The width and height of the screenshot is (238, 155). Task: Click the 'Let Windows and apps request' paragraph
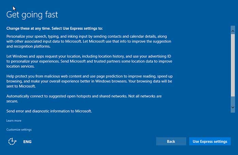[89, 61]
